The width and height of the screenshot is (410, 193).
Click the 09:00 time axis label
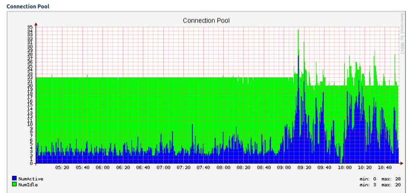pyautogui.click(x=284, y=167)
